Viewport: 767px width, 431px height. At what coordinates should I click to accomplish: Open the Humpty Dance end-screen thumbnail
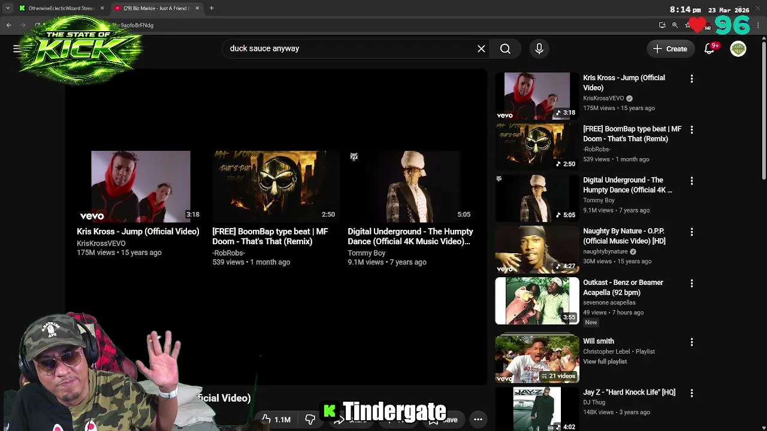coord(411,187)
